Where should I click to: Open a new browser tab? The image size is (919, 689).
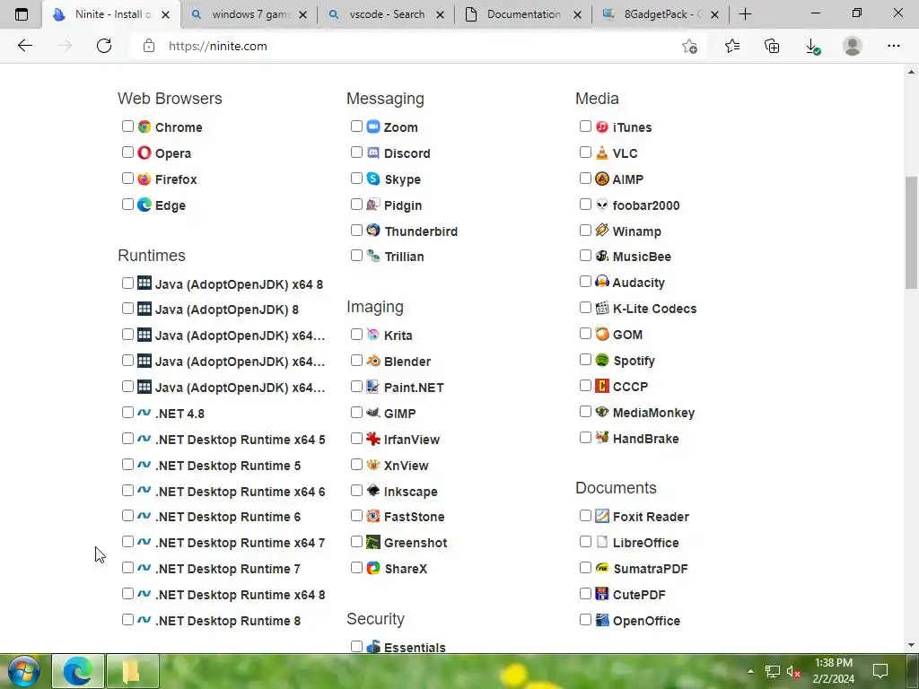point(745,14)
